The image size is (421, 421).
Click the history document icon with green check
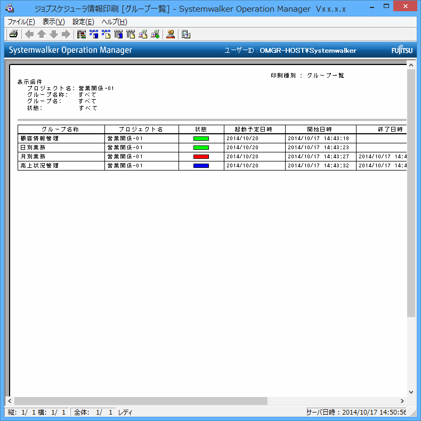[x=155, y=34]
